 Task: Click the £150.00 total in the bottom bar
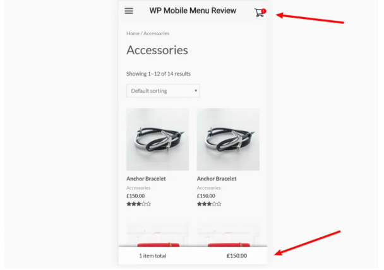(237, 256)
